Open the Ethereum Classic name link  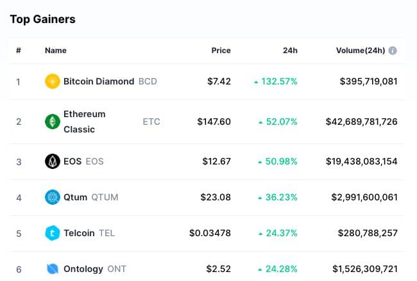pos(84,122)
